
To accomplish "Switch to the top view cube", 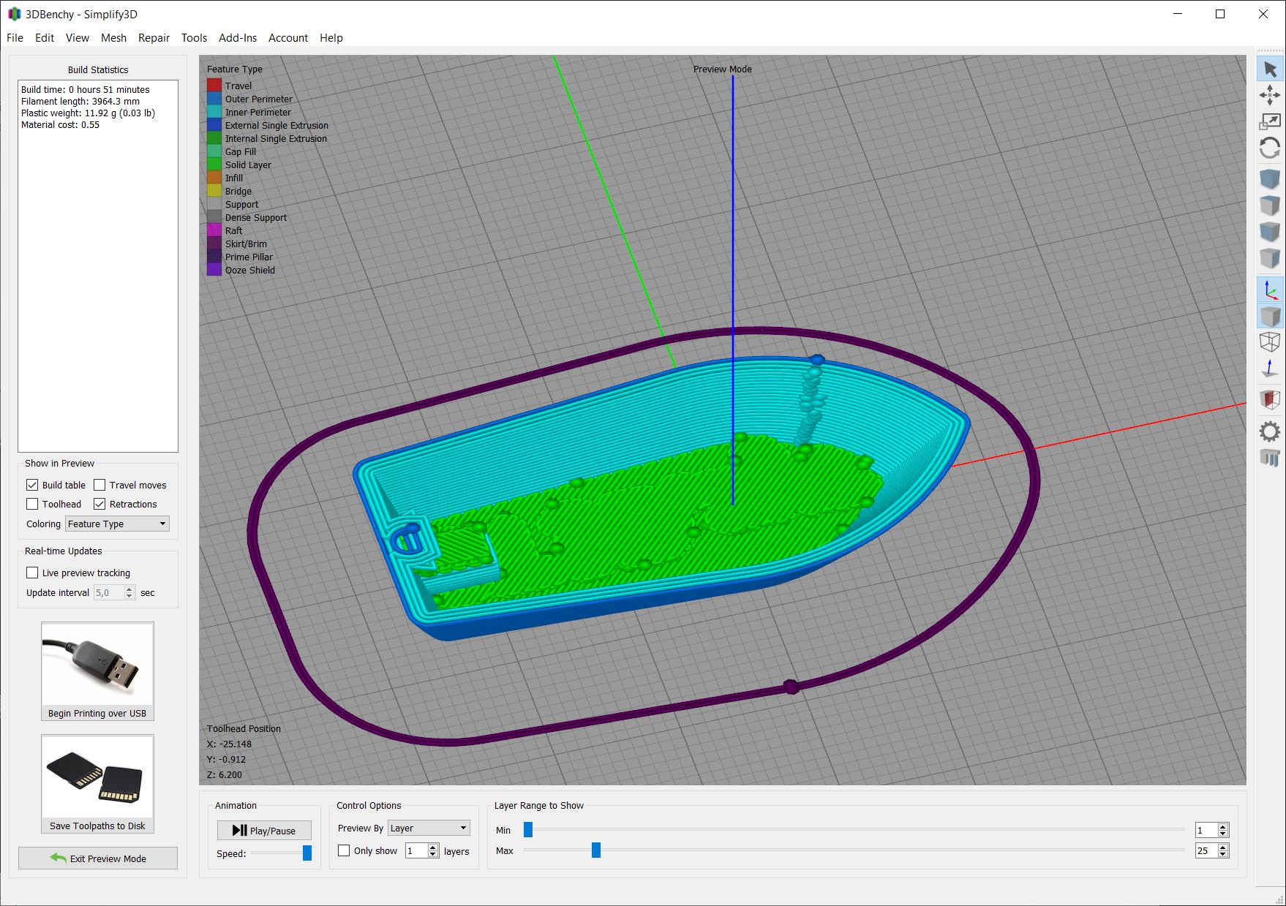I will coord(1269,205).
